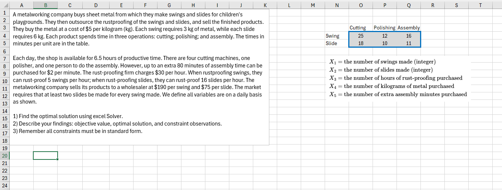Select column H header
502x190 pixels.
(193, 5)
